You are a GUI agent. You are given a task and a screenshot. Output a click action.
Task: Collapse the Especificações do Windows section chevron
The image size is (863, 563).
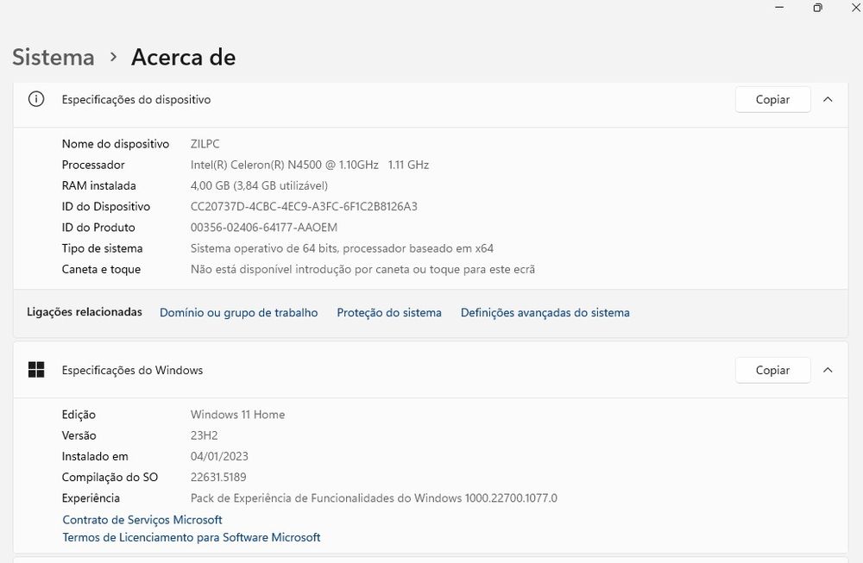click(828, 370)
